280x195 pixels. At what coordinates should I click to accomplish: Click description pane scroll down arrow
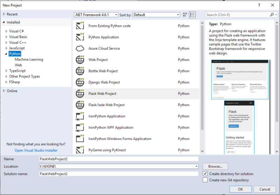277,152
